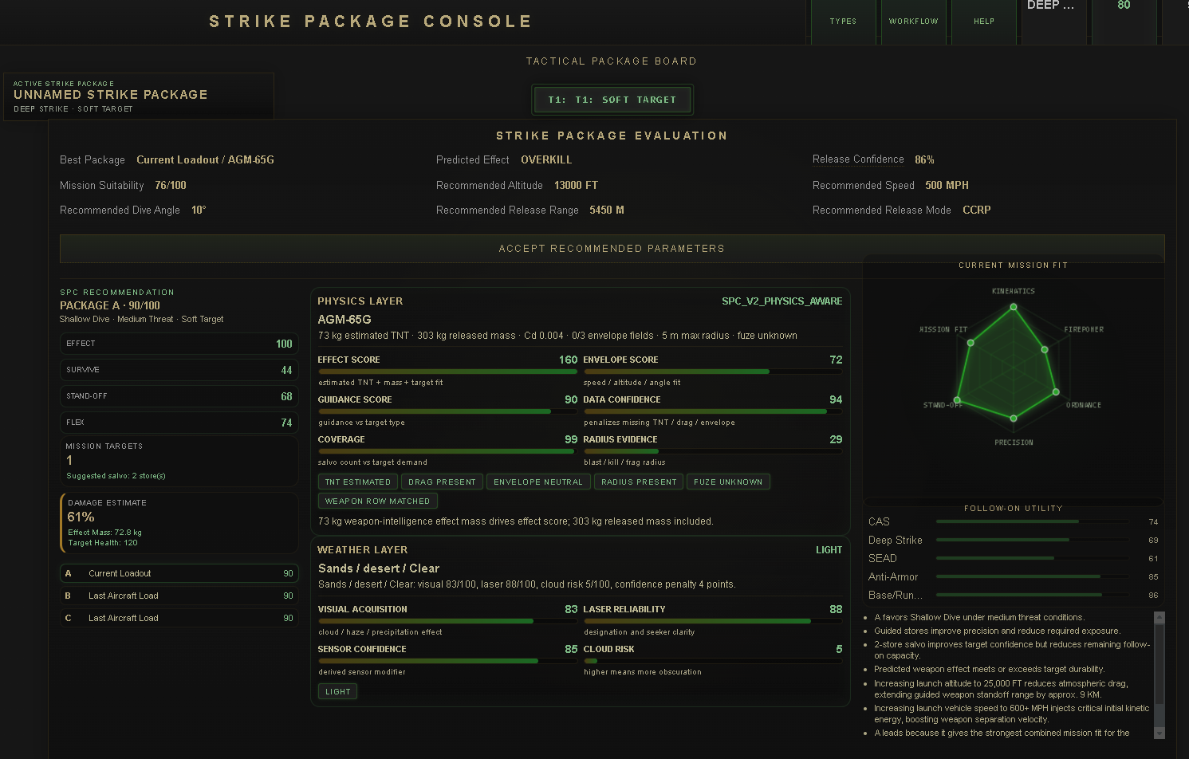Click the Release Confidence 86% value
The image size is (1189, 759).
[924, 160]
